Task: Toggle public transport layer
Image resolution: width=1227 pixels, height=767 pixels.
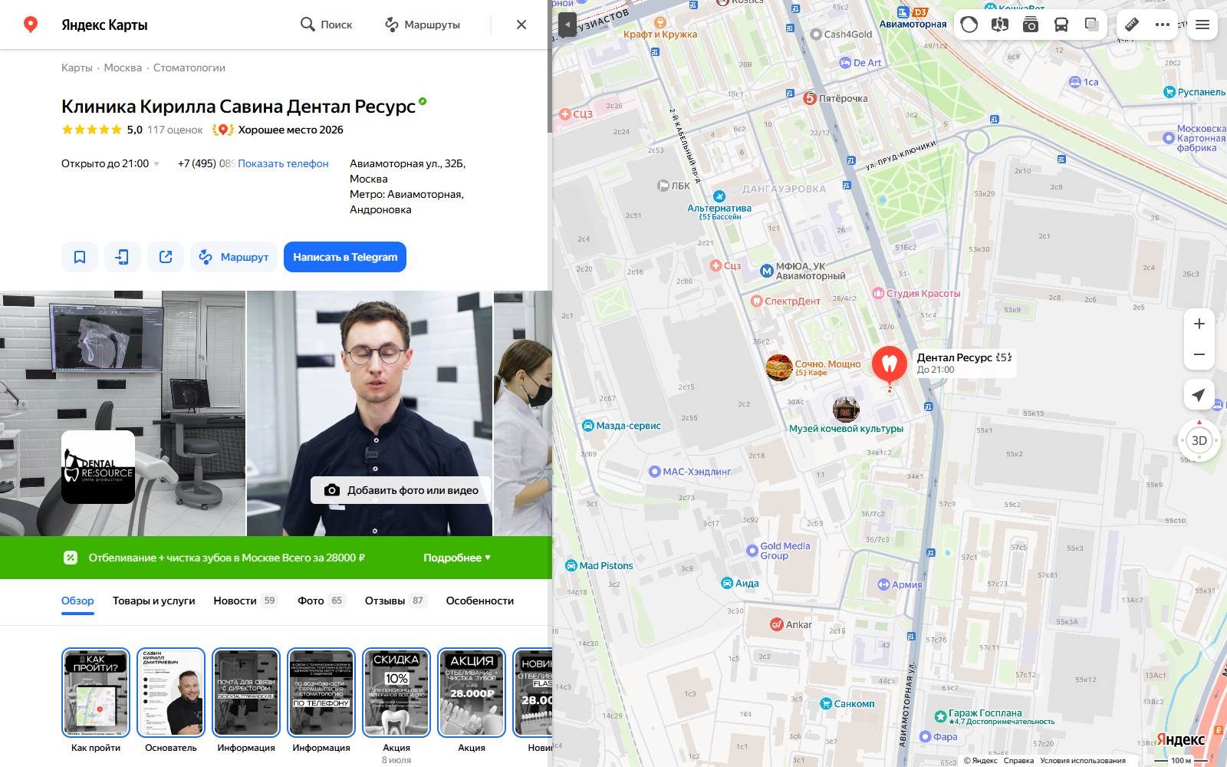Action: [1061, 25]
